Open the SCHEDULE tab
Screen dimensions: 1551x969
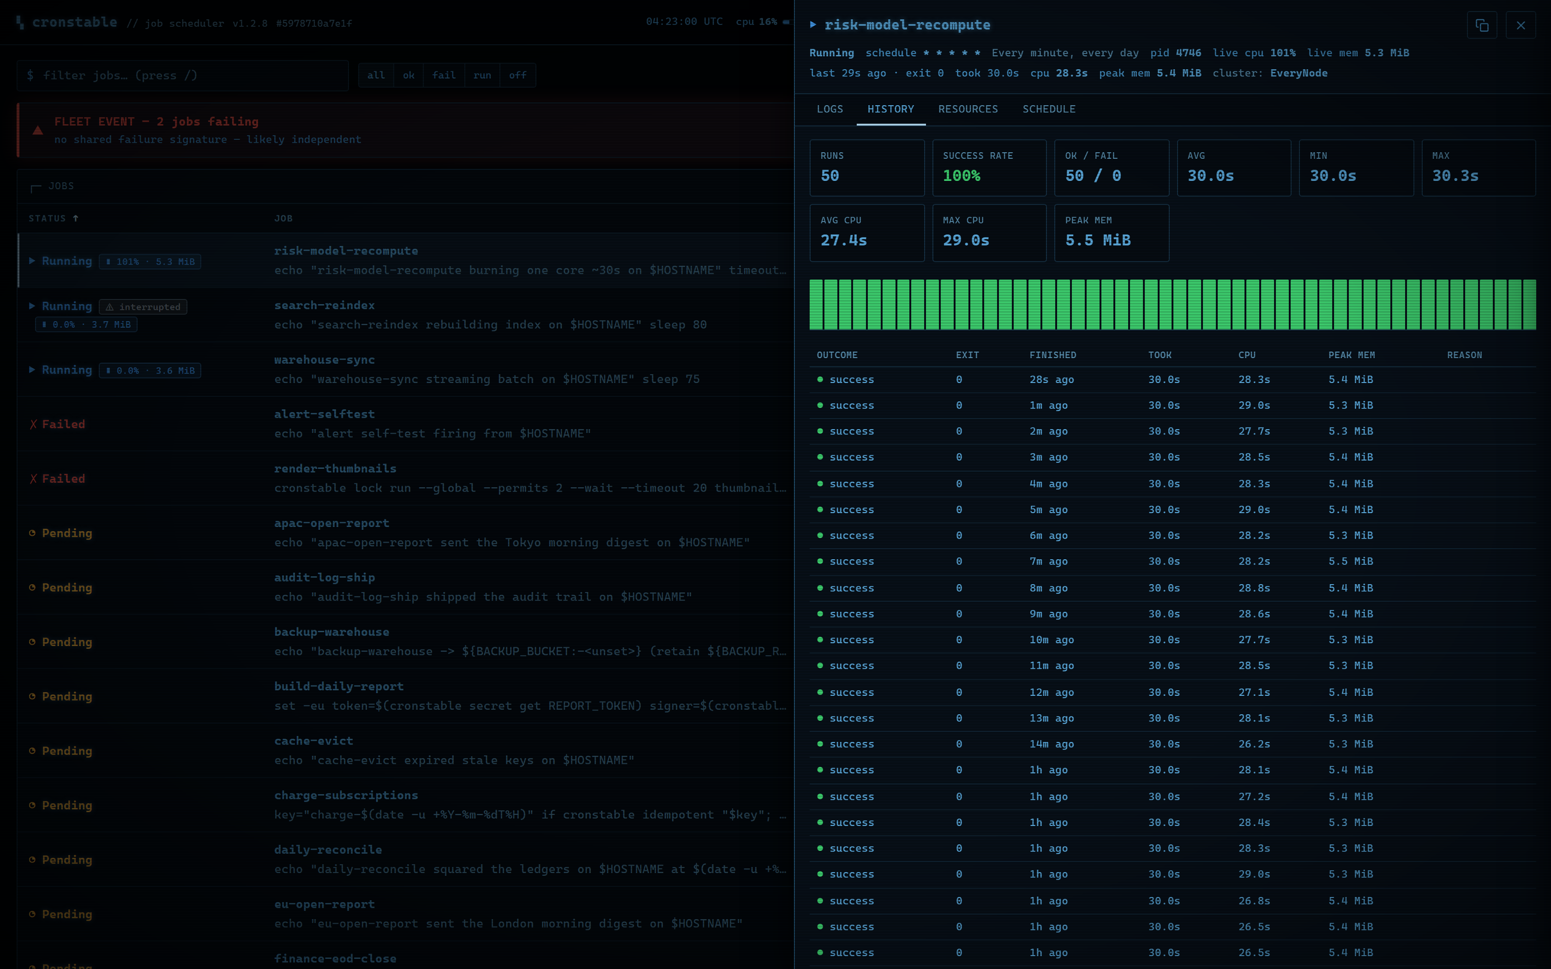(x=1049, y=110)
